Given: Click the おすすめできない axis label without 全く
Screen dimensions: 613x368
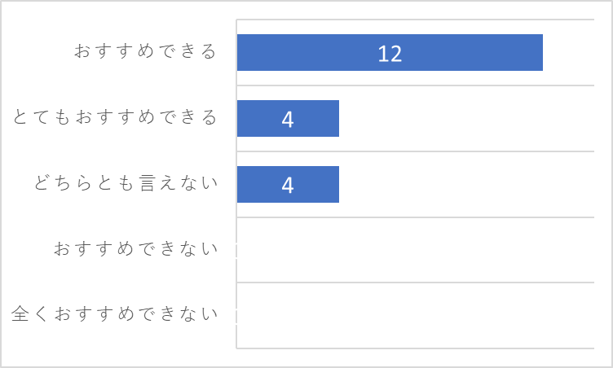Looking at the screenshot, I should click(135, 248).
